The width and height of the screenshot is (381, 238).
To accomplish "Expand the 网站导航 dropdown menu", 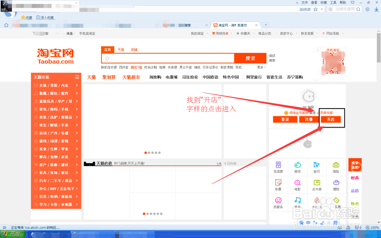I will click(x=331, y=33).
